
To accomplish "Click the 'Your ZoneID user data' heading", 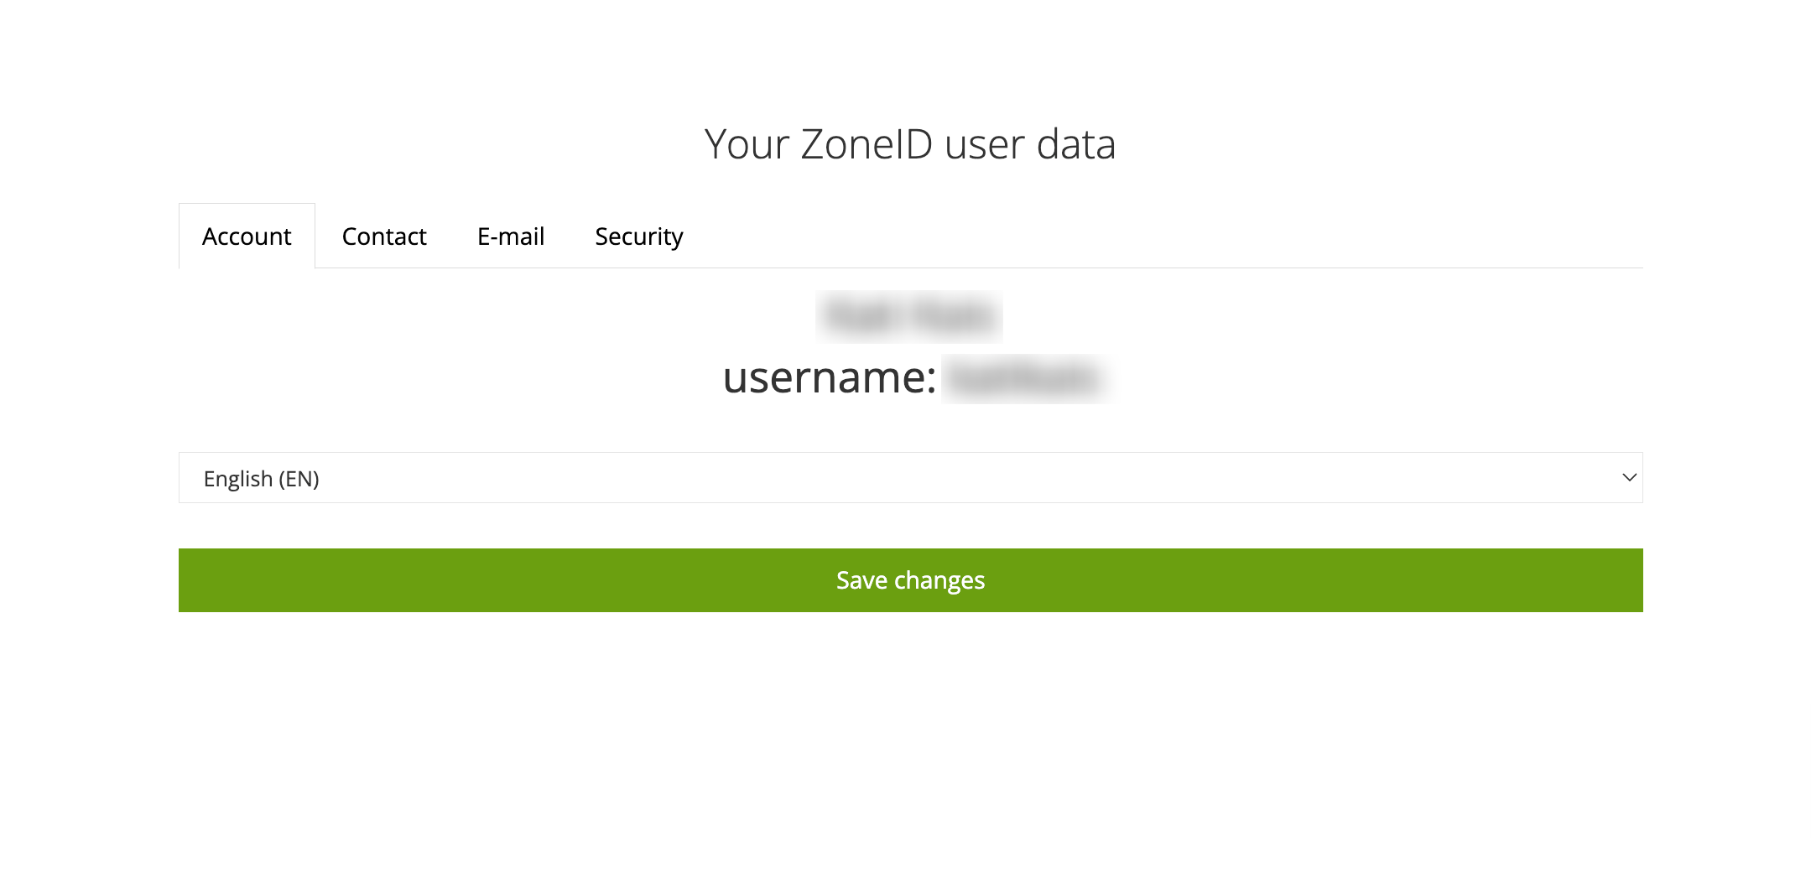I will [910, 144].
